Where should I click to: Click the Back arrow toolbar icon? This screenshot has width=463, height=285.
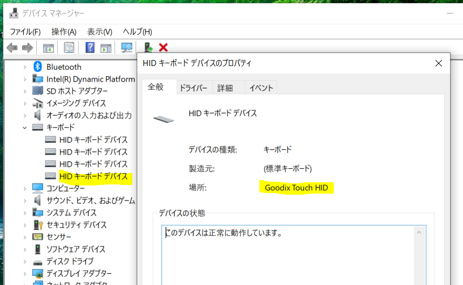(12, 48)
